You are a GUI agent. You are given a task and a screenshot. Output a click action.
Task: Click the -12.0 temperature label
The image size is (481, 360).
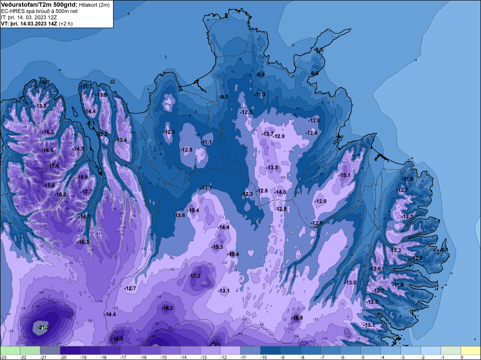coord(317,223)
